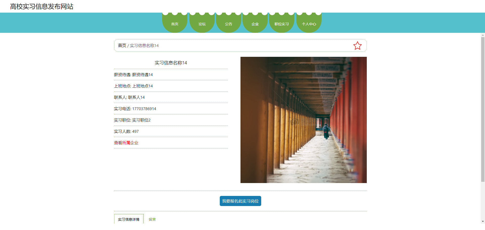Open the 查看所属企业 red link
The image size is (485, 230).
pos(126,143)
